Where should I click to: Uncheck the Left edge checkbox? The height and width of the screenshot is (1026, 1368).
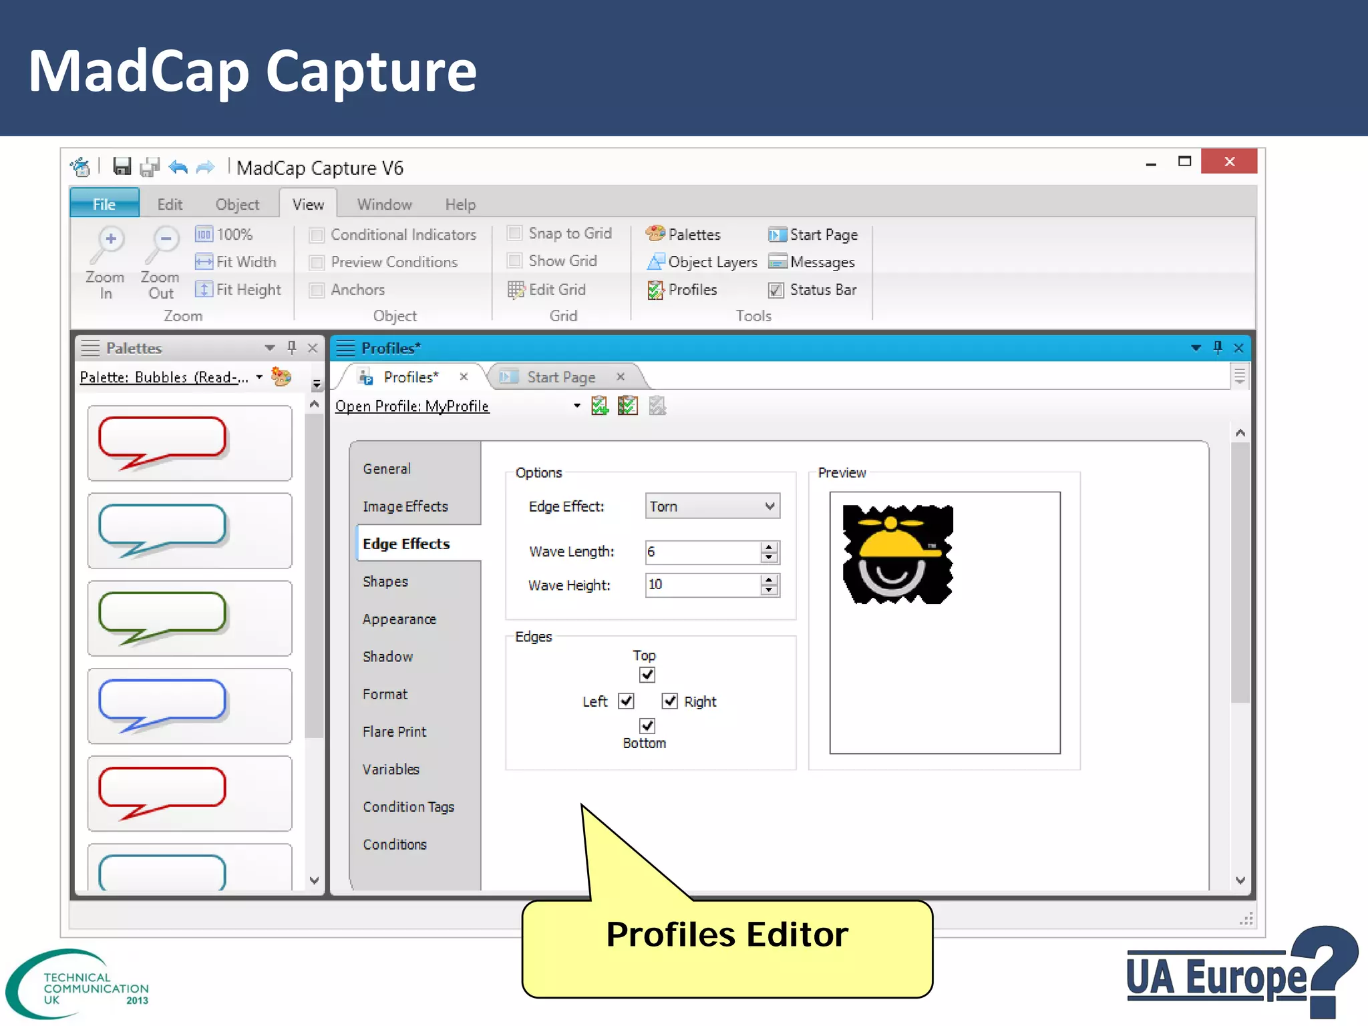coord(626,701)
